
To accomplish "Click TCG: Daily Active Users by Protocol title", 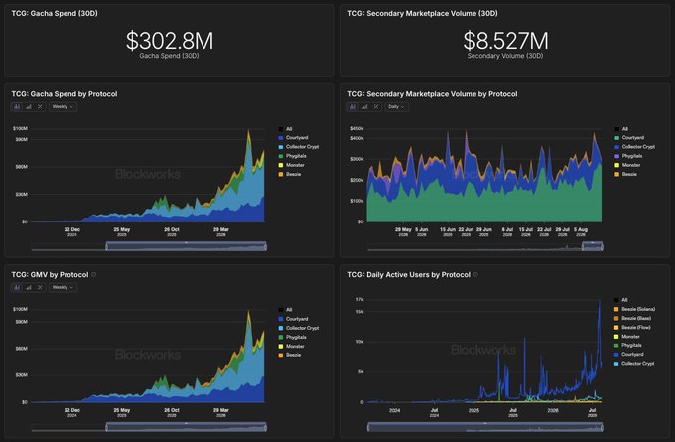I will [x=409, y=275].
